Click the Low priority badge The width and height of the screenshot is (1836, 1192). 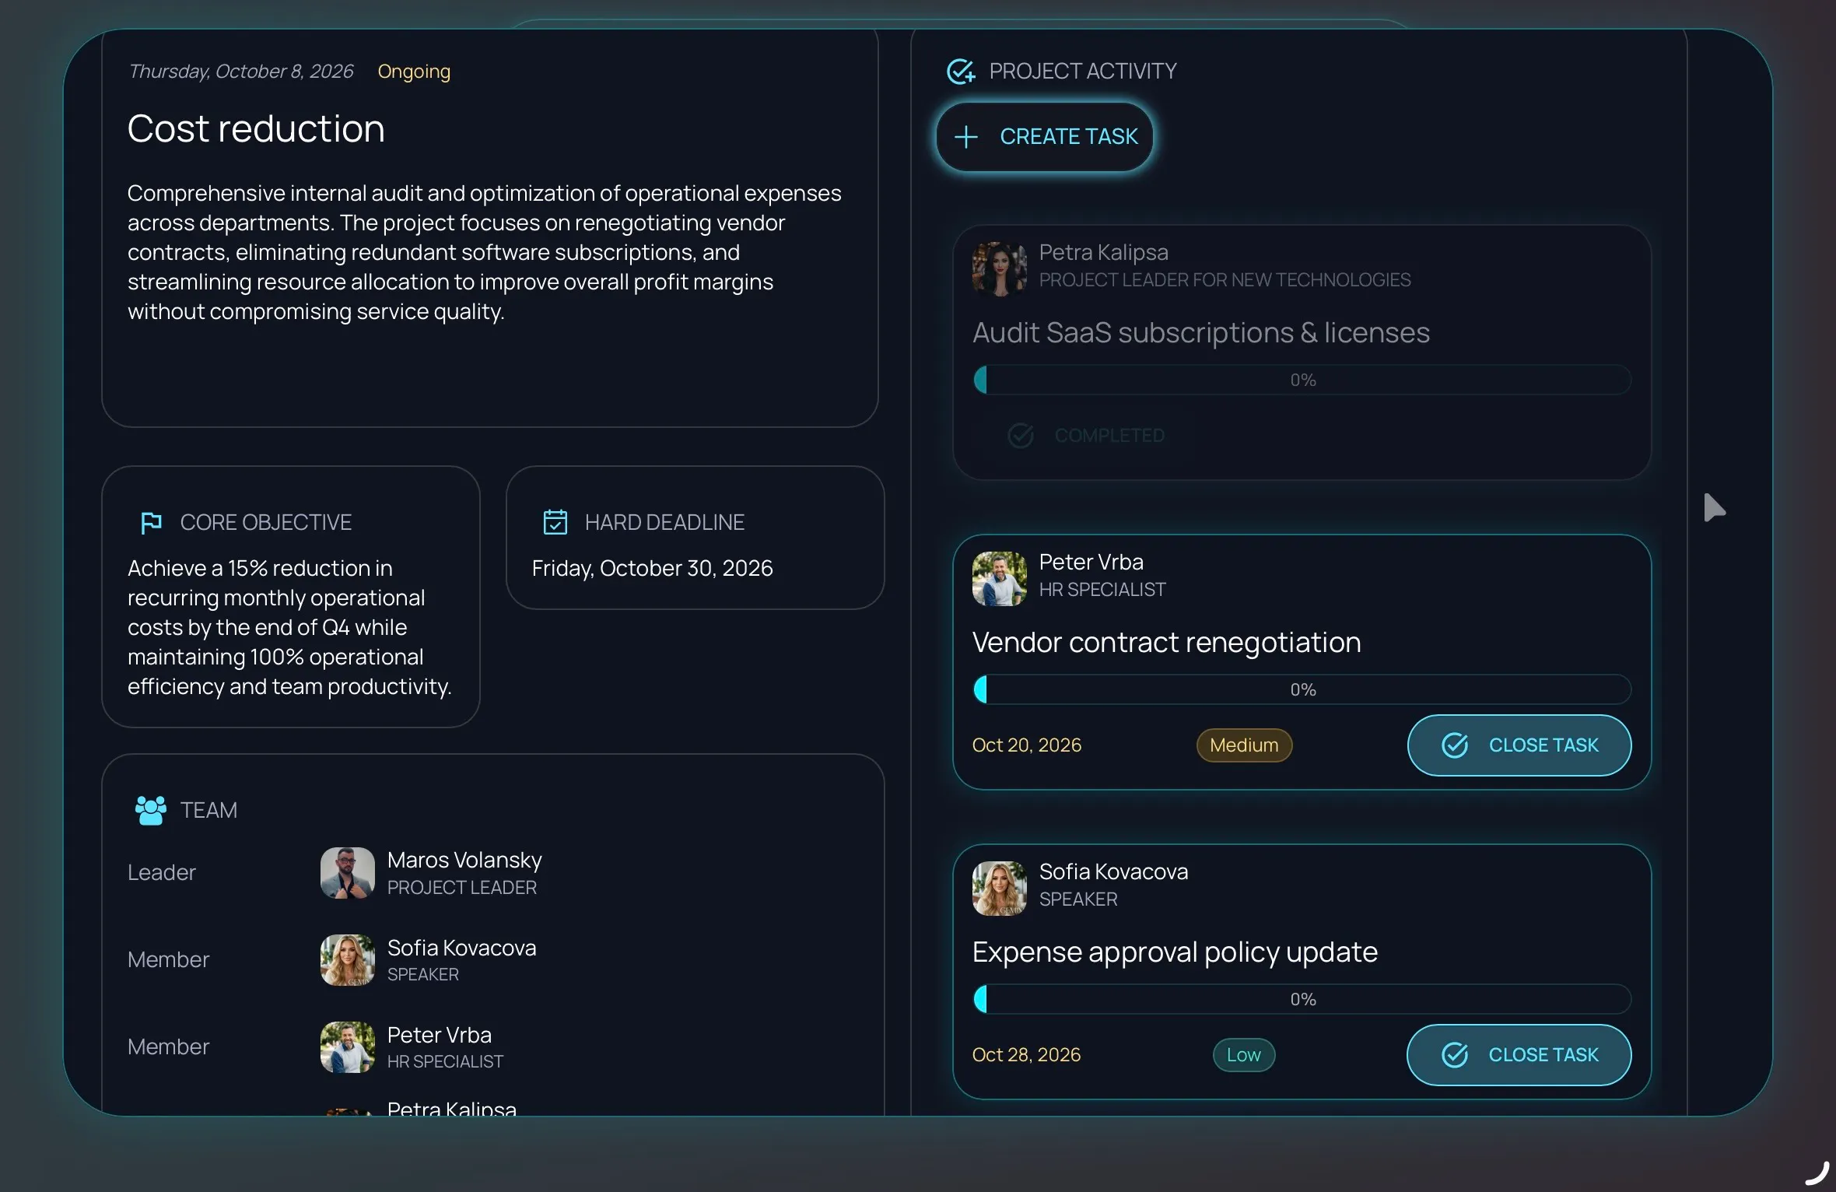tap(1244, 1055)
